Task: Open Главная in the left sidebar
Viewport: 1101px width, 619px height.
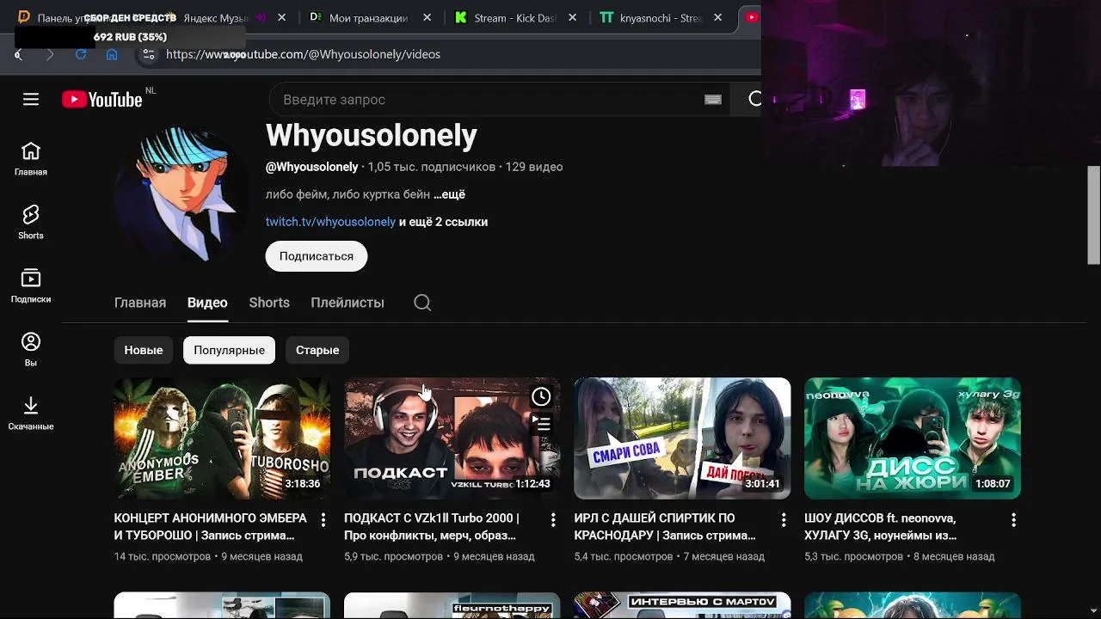Action: tap(31, 160)
